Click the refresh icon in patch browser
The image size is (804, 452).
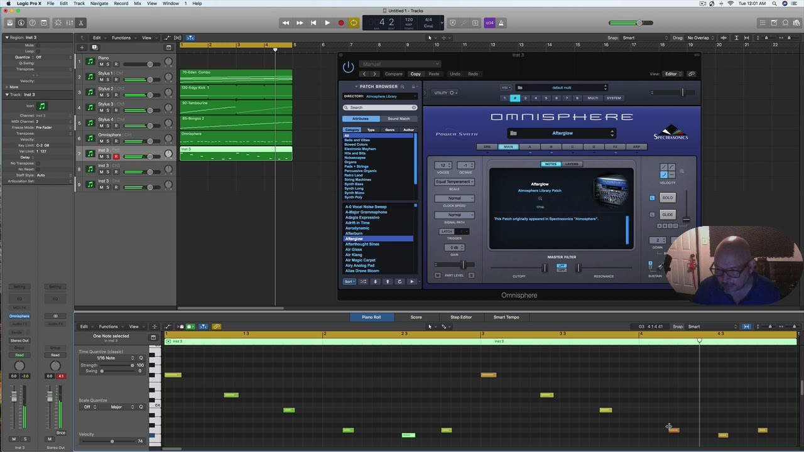[399, 281]
